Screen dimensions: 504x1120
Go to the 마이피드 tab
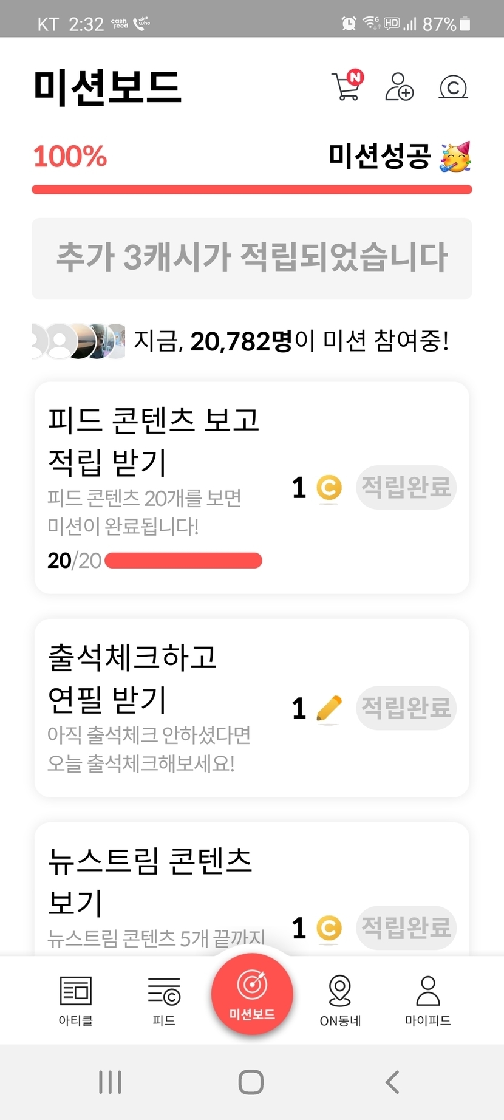pos(428,1000)
